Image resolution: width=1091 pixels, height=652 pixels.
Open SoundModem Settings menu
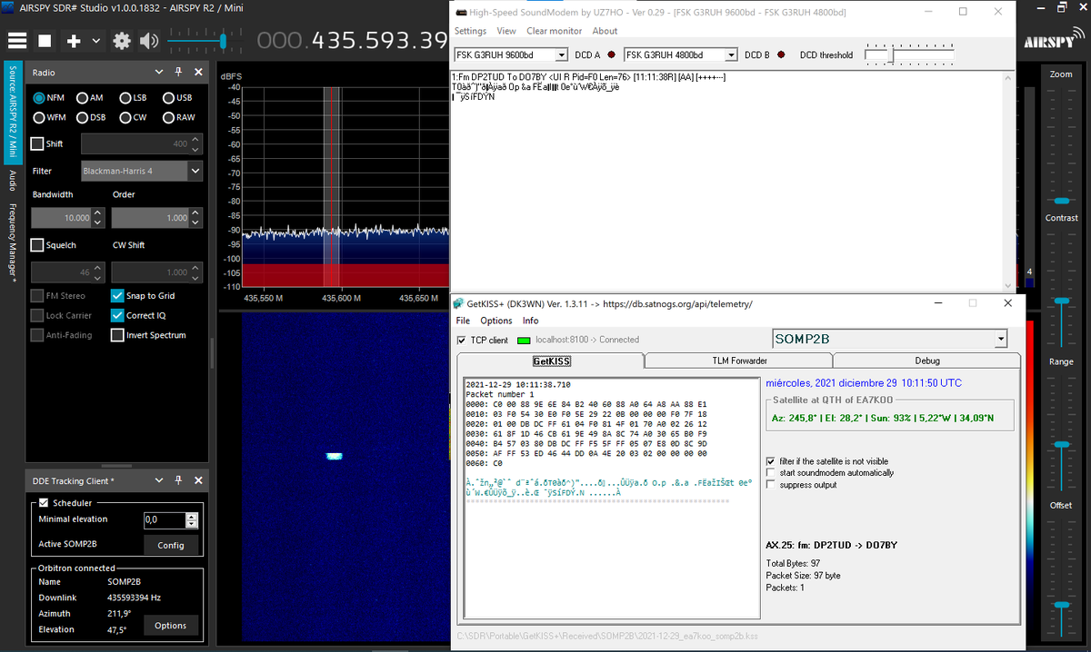[470, 31]
